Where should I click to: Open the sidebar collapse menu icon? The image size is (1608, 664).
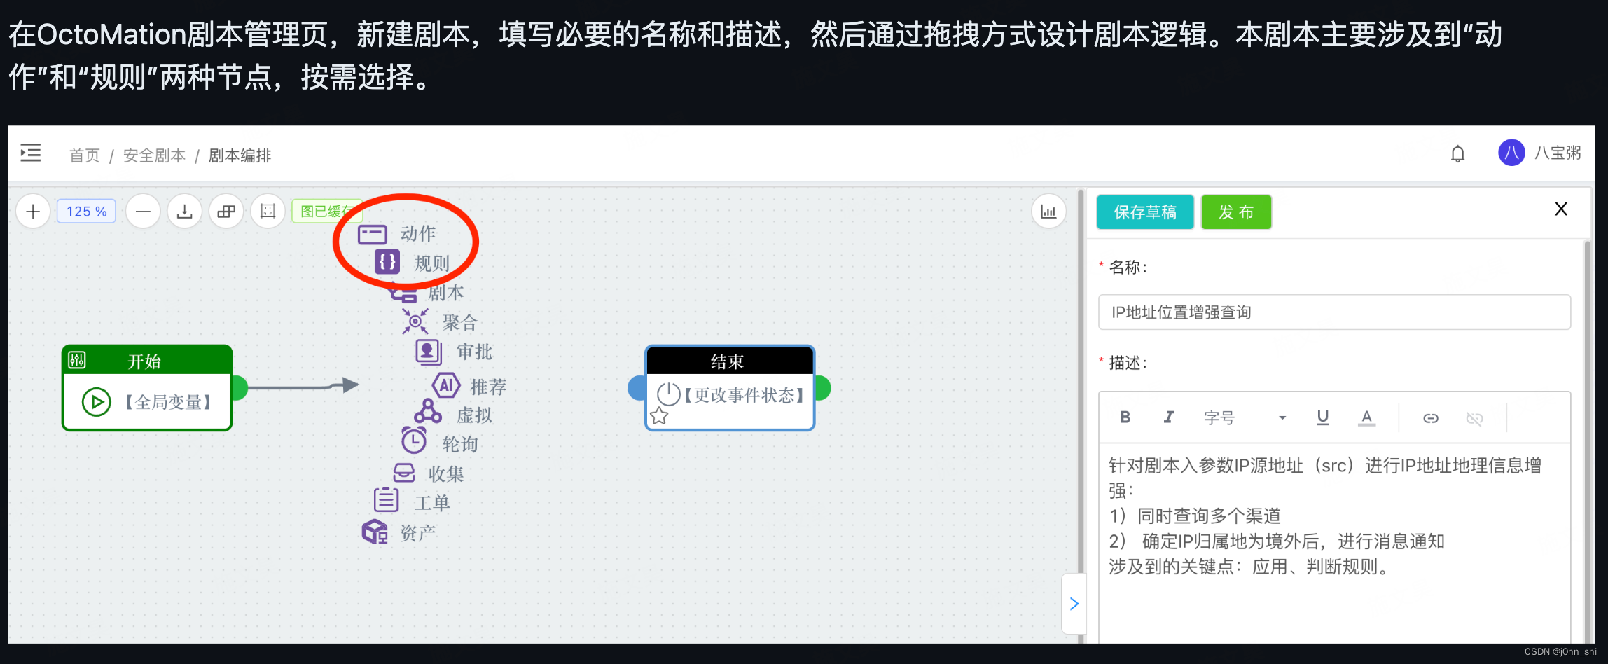pyautogui.click(x=30, y=153)
